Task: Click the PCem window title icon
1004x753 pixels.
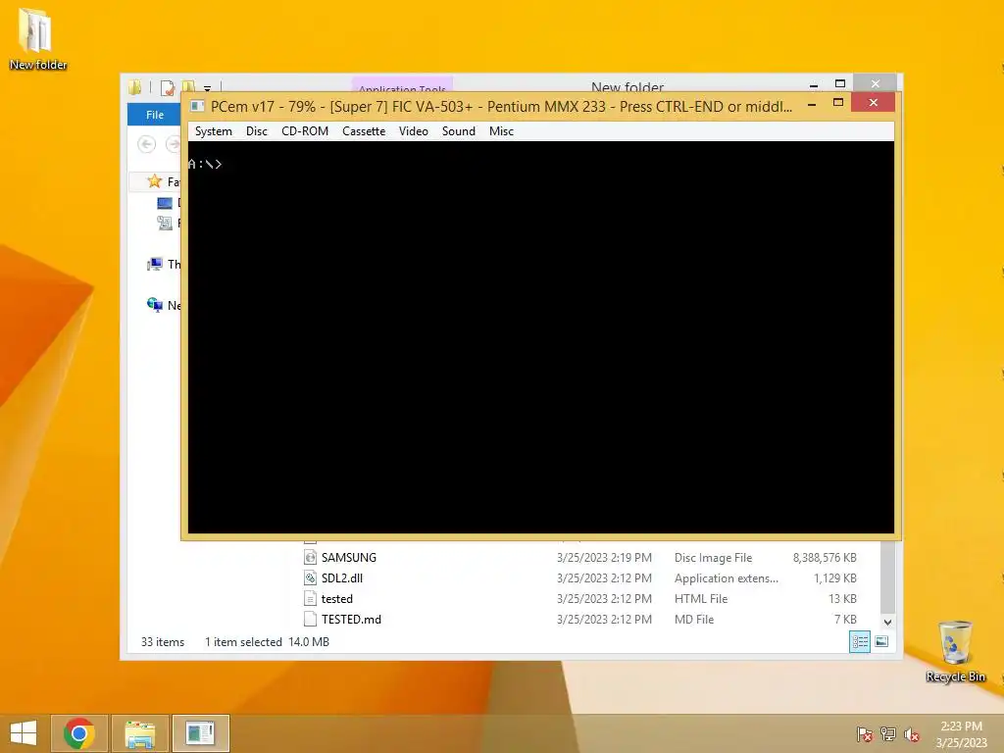Action: tap(197, 106)
